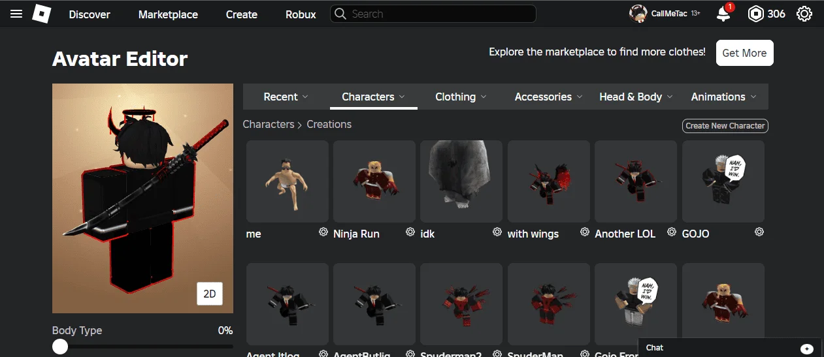Viewport: 824px width, 357px height.
Task: Go to Marketplace in the top navigation
Action: (x=168, y=14)
